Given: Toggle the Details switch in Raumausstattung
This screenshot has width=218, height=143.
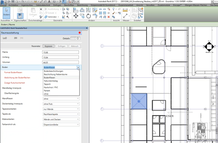Looking at the screenshot, I should pyautogui.click(x=76, y=38).
